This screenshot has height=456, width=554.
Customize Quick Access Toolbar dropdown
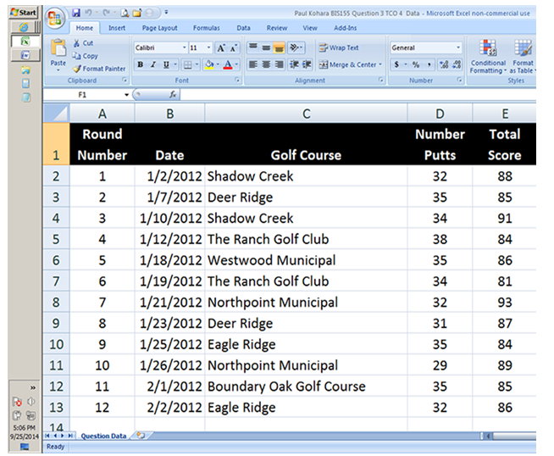coord(166,13)
